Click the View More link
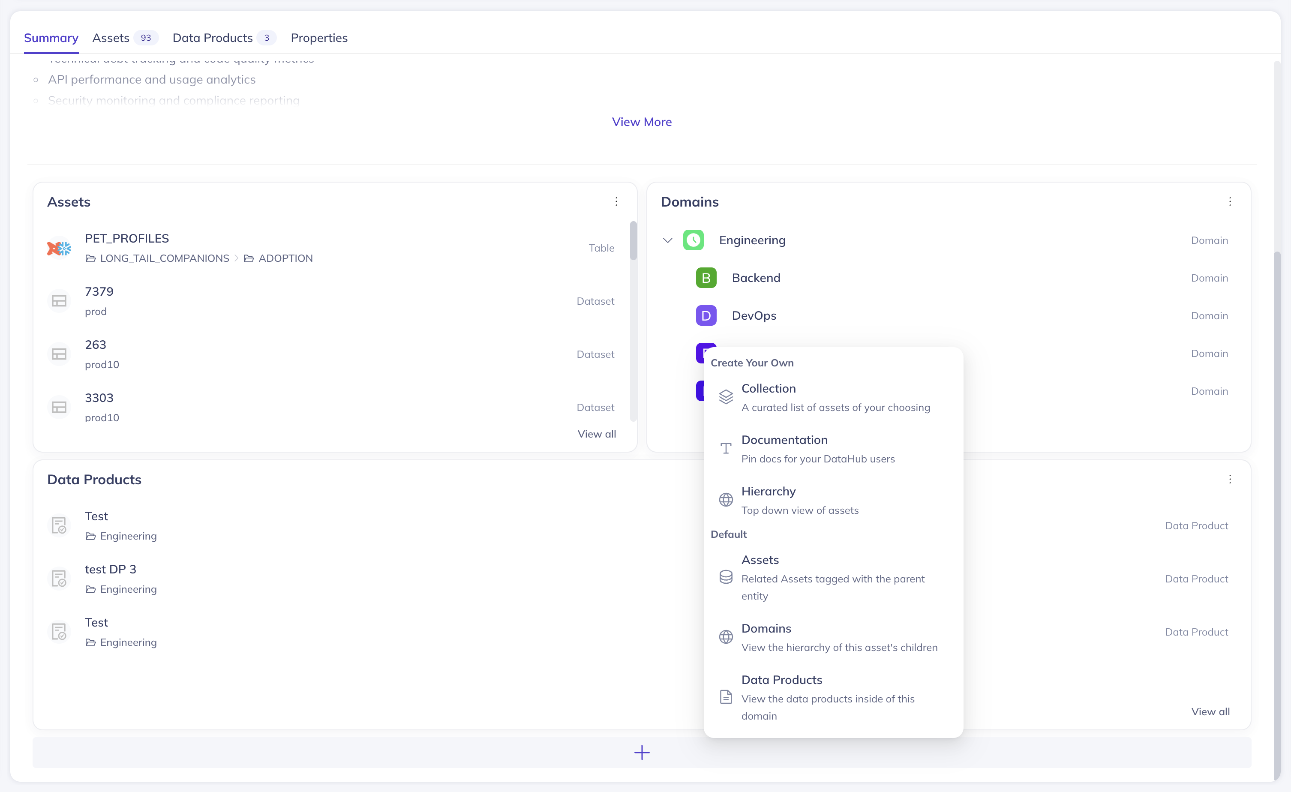Image resolution: width=1291 pixels, height=792 pixels. point(641,122)
